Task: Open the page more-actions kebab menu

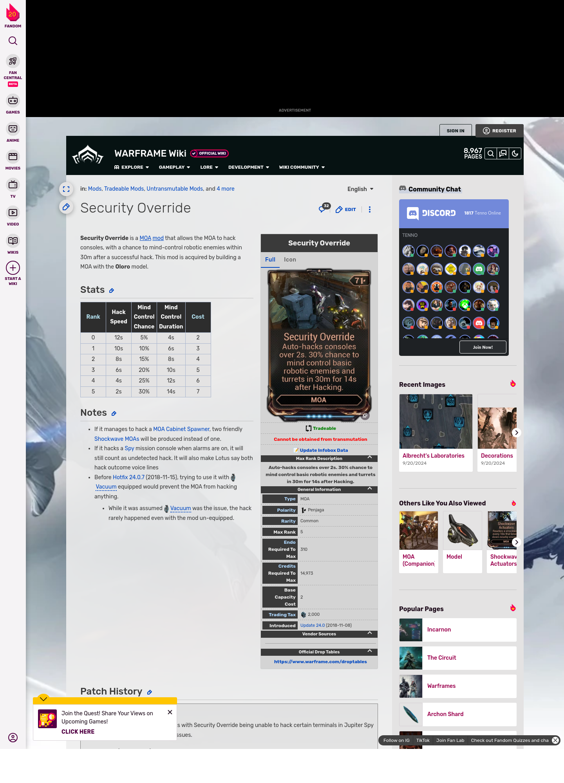Action: 370,209
